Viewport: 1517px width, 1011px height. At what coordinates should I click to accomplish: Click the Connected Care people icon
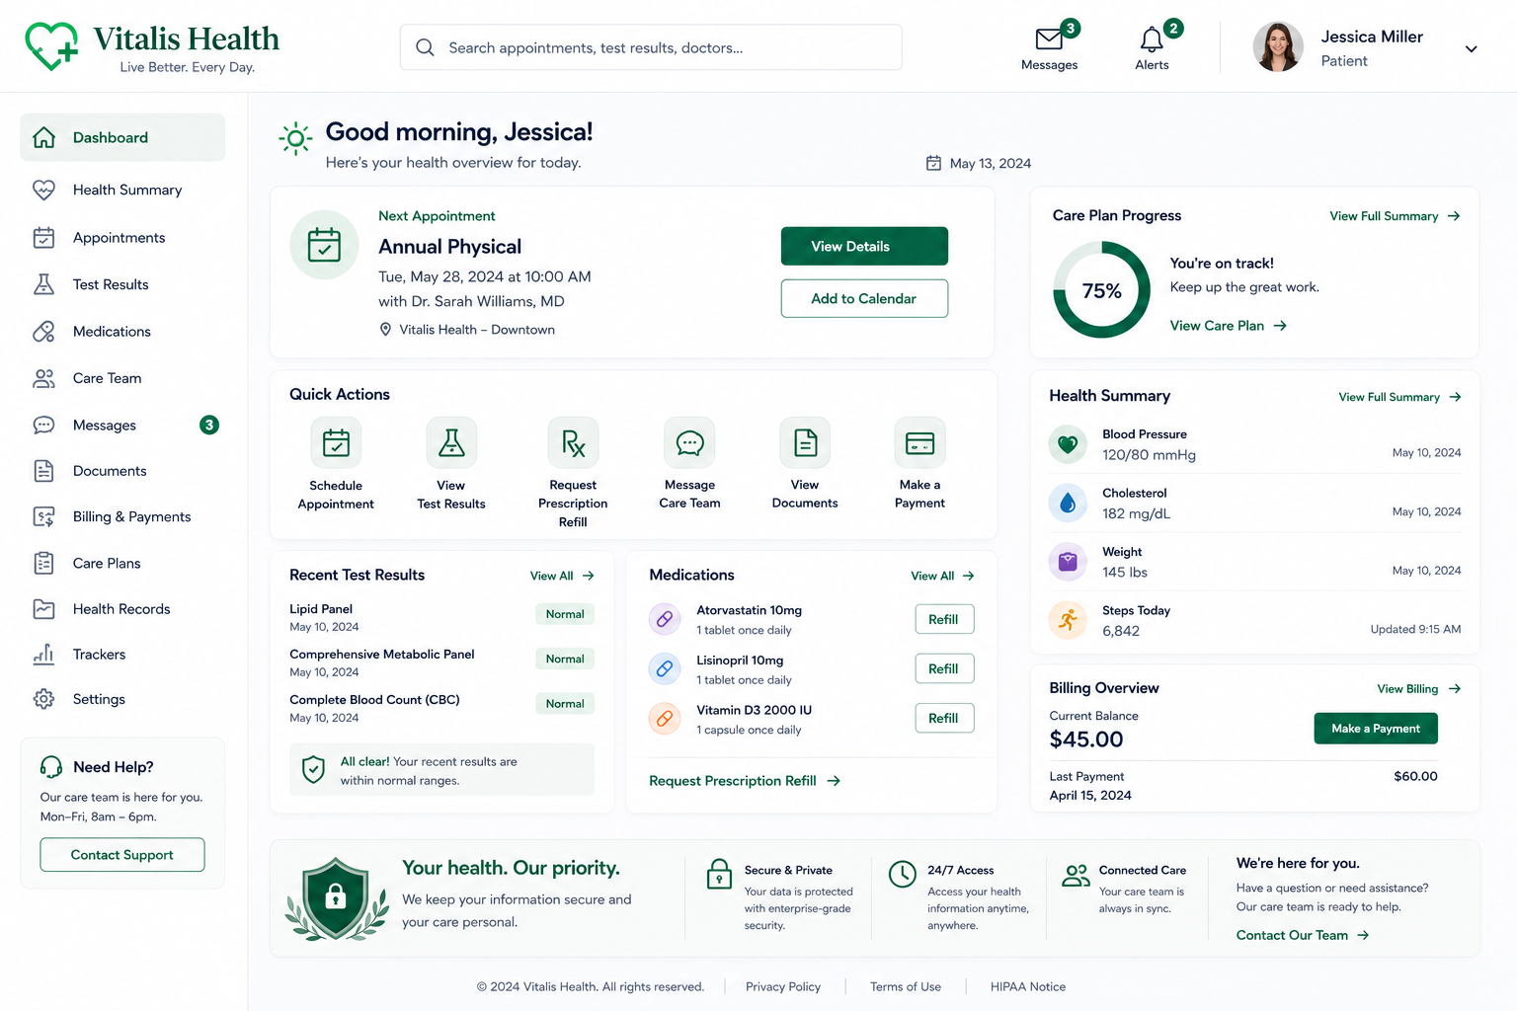pyautogui.click(x=1076, y=875)
